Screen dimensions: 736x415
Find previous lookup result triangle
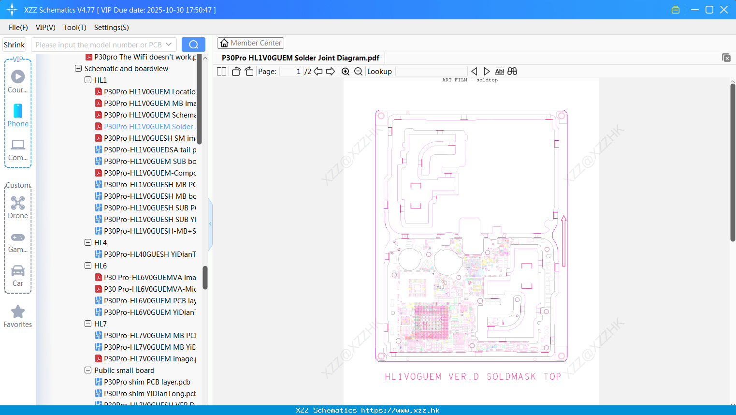[474, 72]
